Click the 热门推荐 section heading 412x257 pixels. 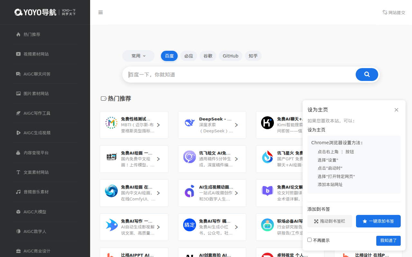point(119,98)
